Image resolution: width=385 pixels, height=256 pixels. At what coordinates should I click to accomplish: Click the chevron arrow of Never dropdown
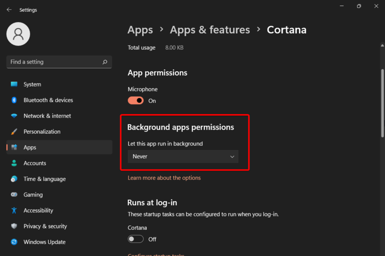pos(232,157)
